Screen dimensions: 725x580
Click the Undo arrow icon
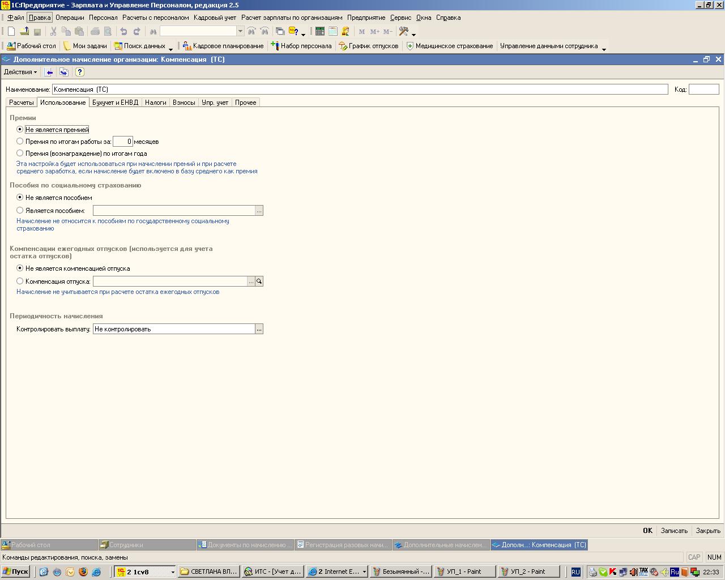coord(123,32)
